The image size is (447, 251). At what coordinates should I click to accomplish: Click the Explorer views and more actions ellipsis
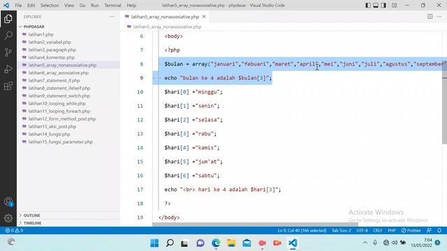click(x=112, y=17)
